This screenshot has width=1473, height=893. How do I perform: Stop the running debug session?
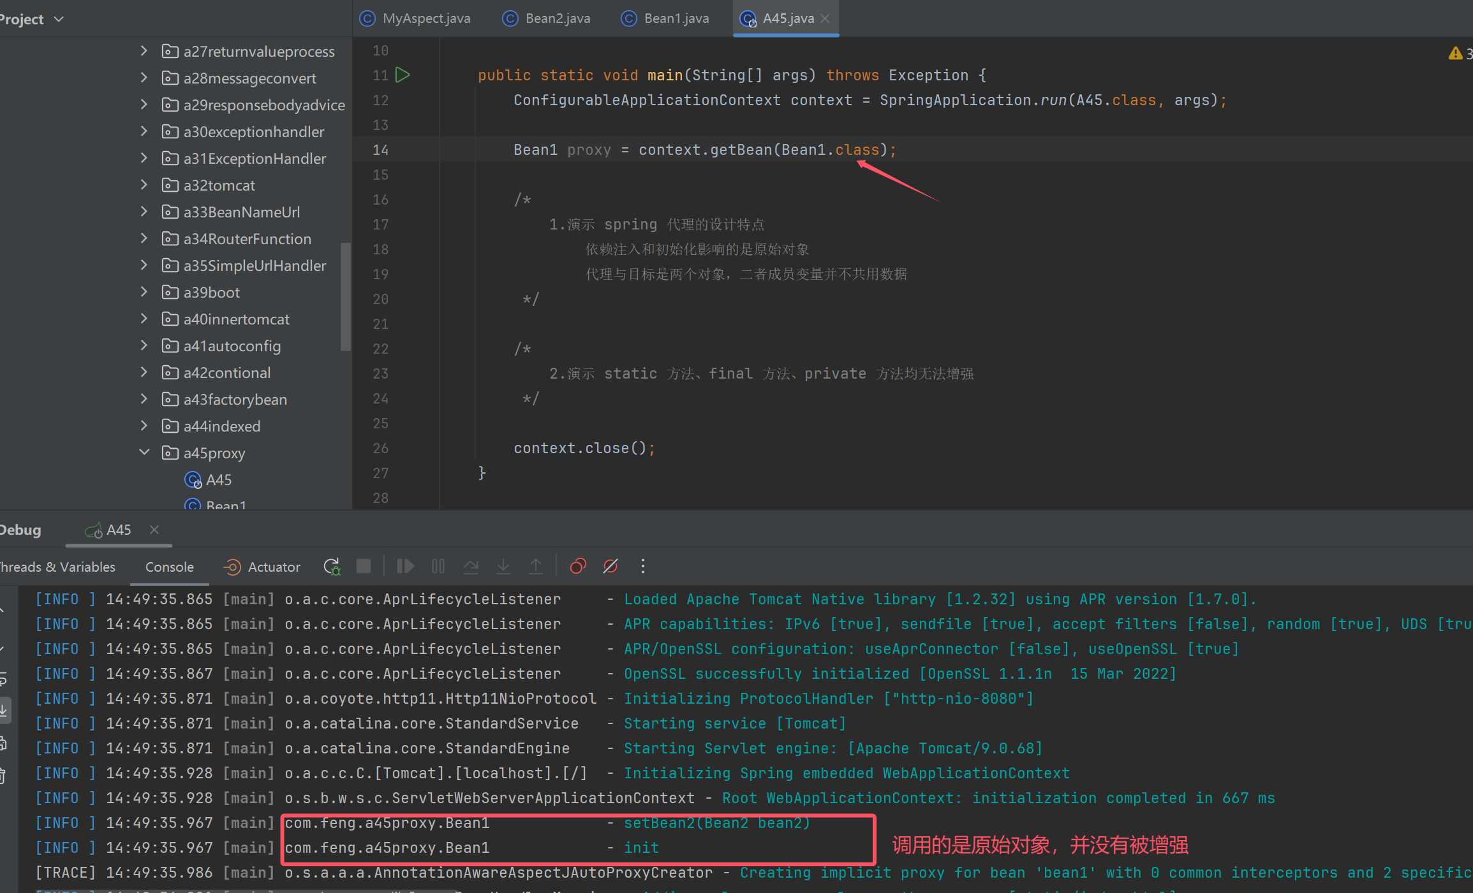[x=364, y=566]
